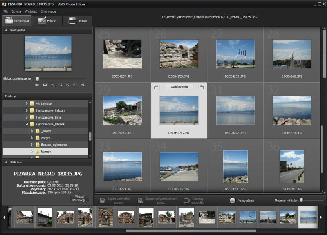Click Więcej informacji button
Screen dimensions: 327x235
[x=79, y=199]
